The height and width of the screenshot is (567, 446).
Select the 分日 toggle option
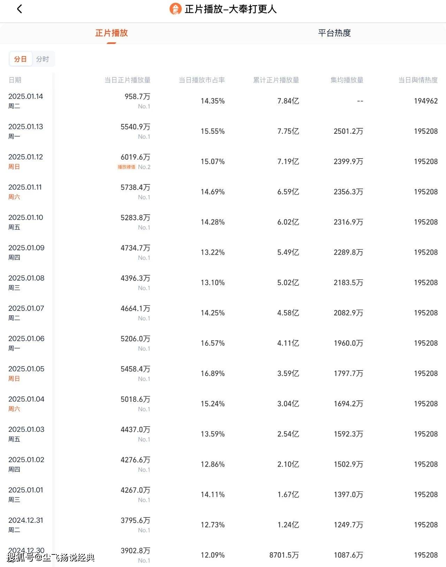point(20,59)
